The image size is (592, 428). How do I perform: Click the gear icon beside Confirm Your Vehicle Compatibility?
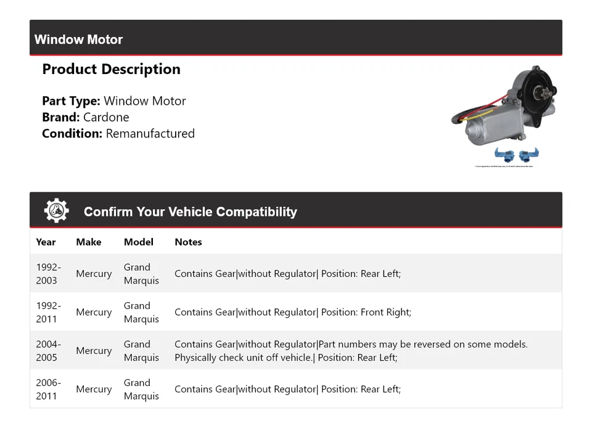(56, 211)
